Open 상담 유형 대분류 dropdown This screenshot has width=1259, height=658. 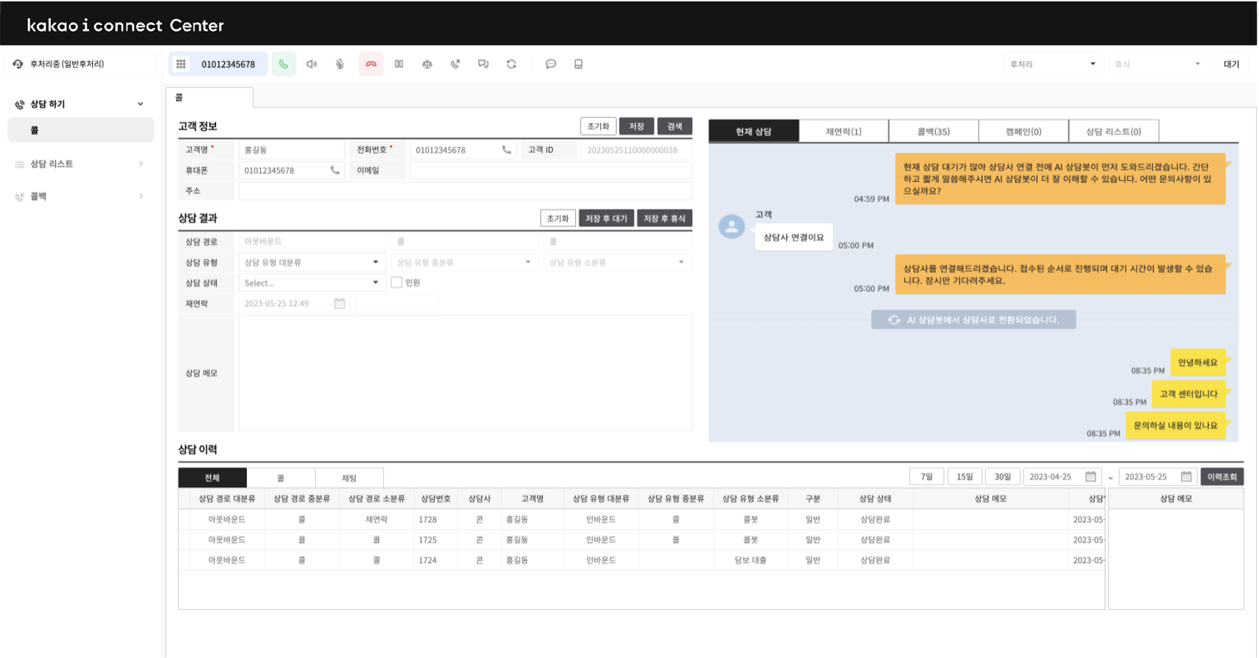(311, 262)
